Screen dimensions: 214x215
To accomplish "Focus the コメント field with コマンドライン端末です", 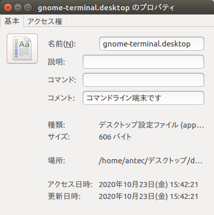I will coord(143,98).
